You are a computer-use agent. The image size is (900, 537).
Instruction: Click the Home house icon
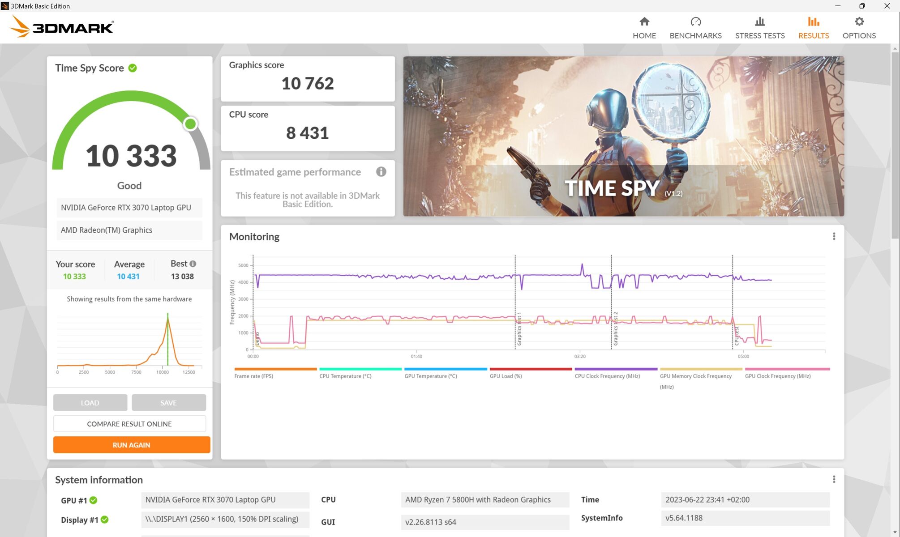pyautogui.click(x=644, y=21)
